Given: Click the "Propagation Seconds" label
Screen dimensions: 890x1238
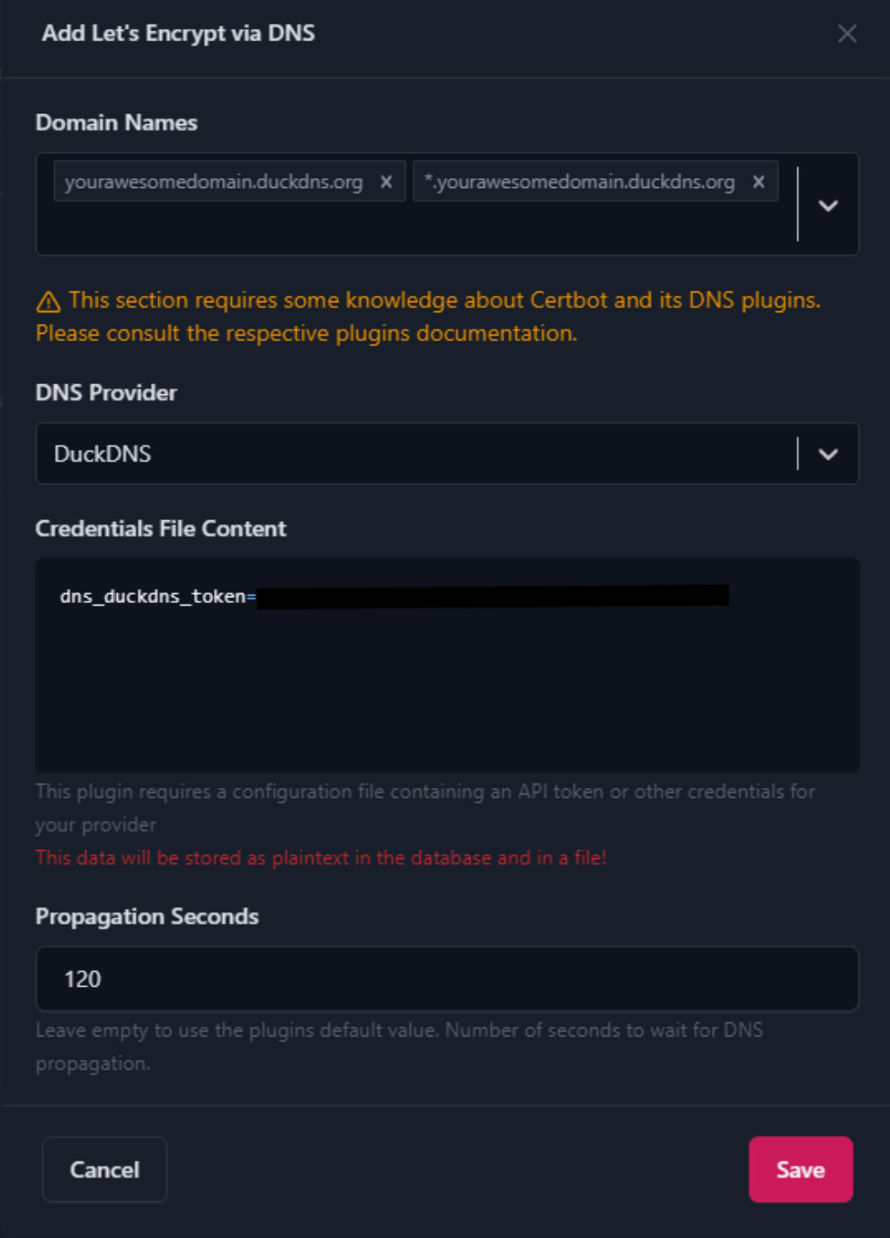Looking at the screenshot, I should point(147,917).
